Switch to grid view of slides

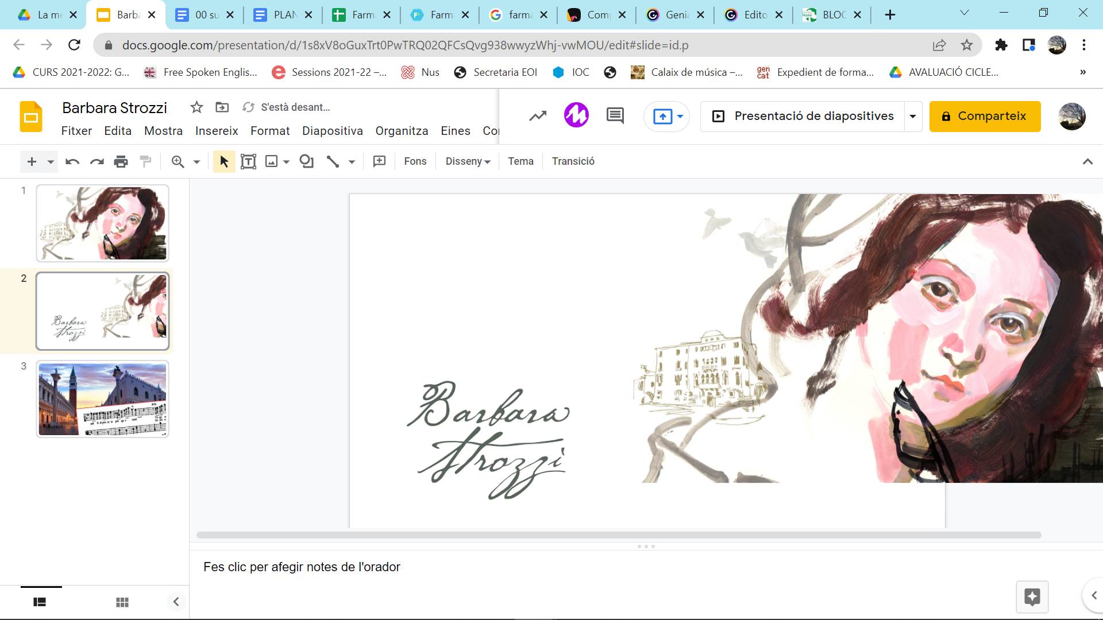coord(122,602)
